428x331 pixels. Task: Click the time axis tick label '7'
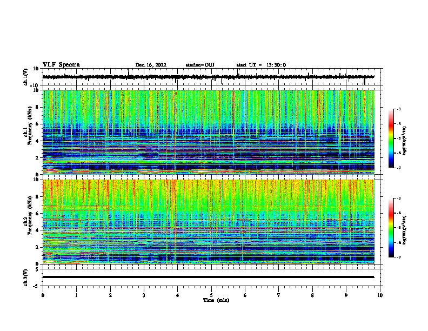point(279,295)
